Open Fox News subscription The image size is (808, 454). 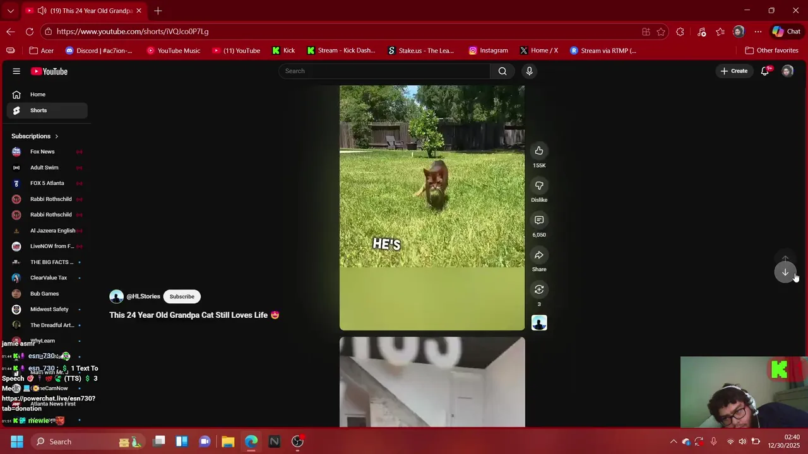[47, 152]
